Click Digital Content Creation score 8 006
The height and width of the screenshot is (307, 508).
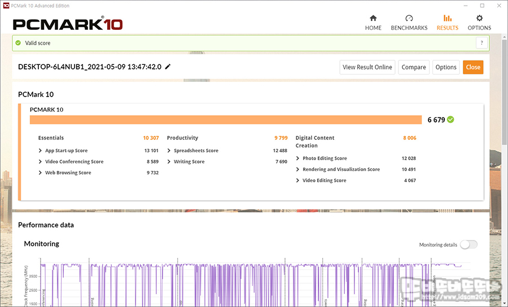point(410,138)
